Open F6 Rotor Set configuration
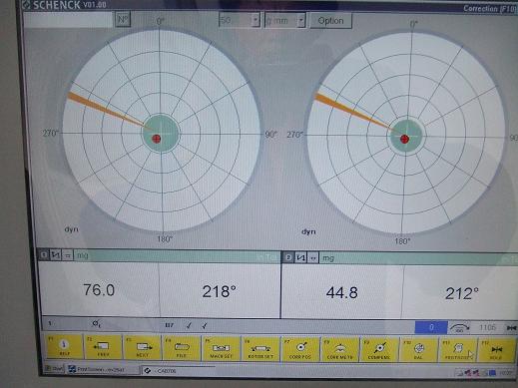The height and width of the screenshot is (388, 518). pos(260,348)
